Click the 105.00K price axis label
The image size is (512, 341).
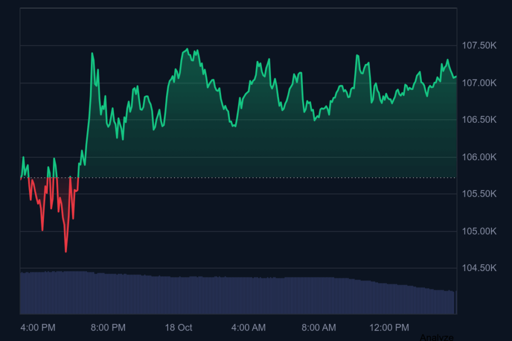click(478, 231)
